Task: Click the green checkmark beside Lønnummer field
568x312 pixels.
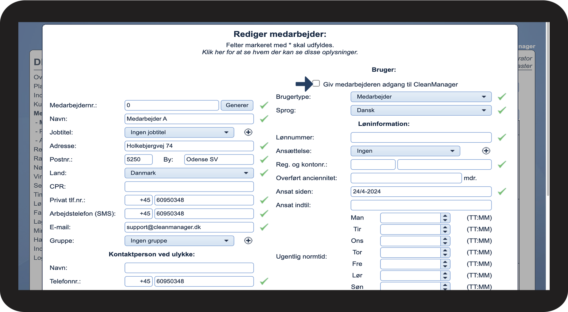Action: (502, 138)
